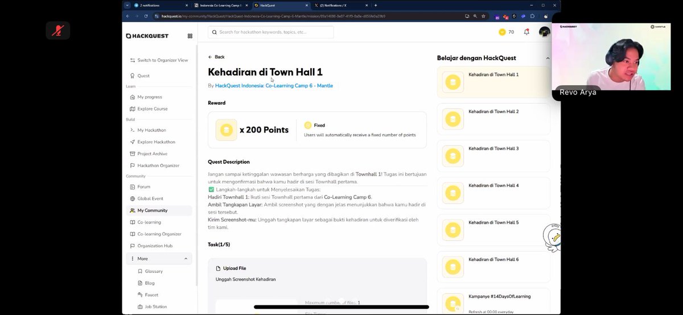Open Kampanye #14DaysOfLearning card

[x=493, y=301]
